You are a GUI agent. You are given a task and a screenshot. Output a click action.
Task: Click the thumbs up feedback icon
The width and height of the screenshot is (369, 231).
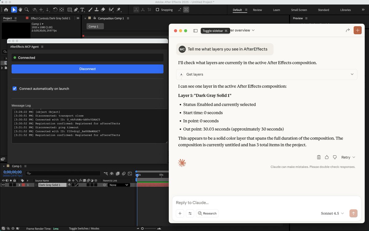pos(327,157)
